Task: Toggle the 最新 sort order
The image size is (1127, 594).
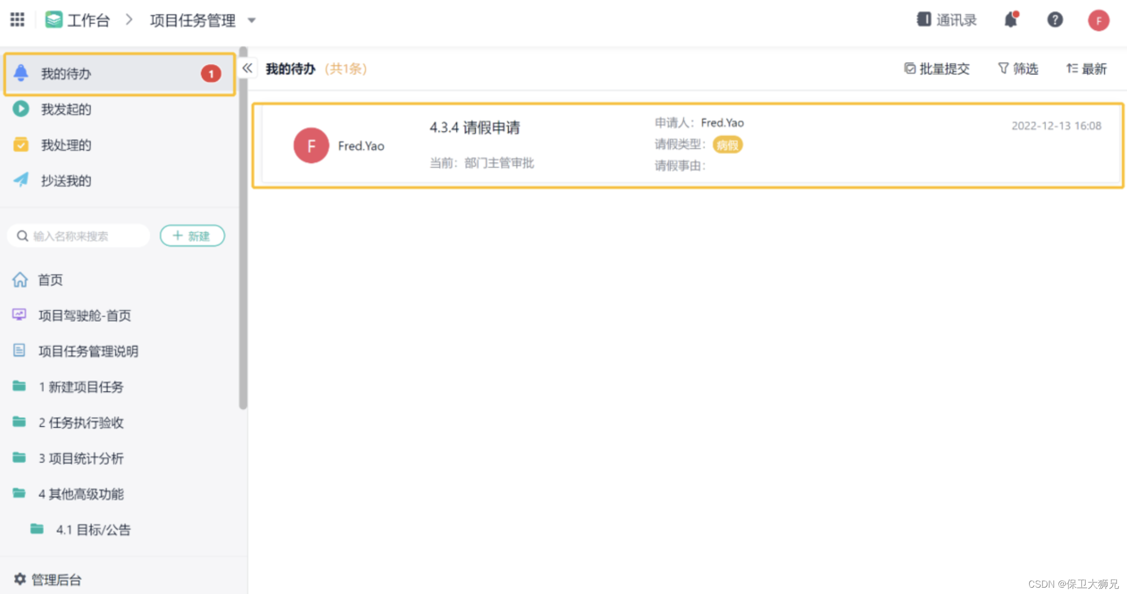Action: click(1085, 69)
